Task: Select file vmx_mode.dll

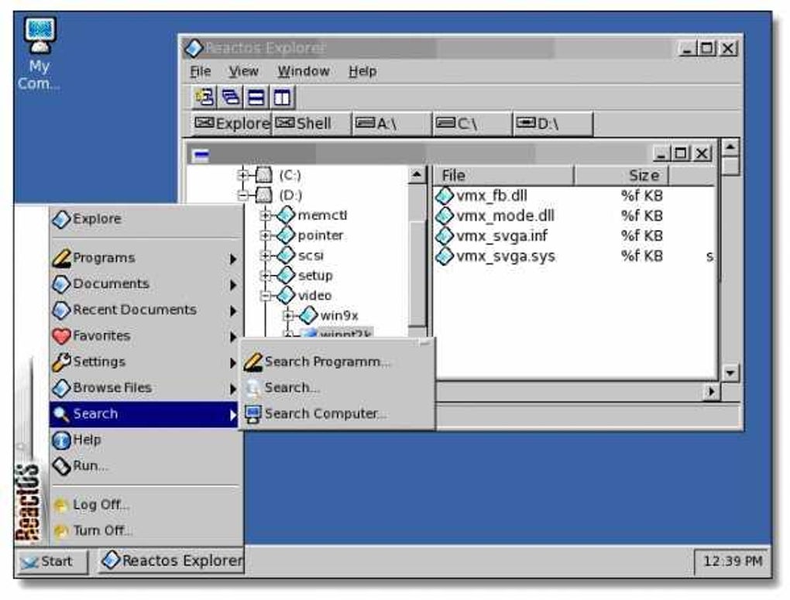Action: coord(505,216)
